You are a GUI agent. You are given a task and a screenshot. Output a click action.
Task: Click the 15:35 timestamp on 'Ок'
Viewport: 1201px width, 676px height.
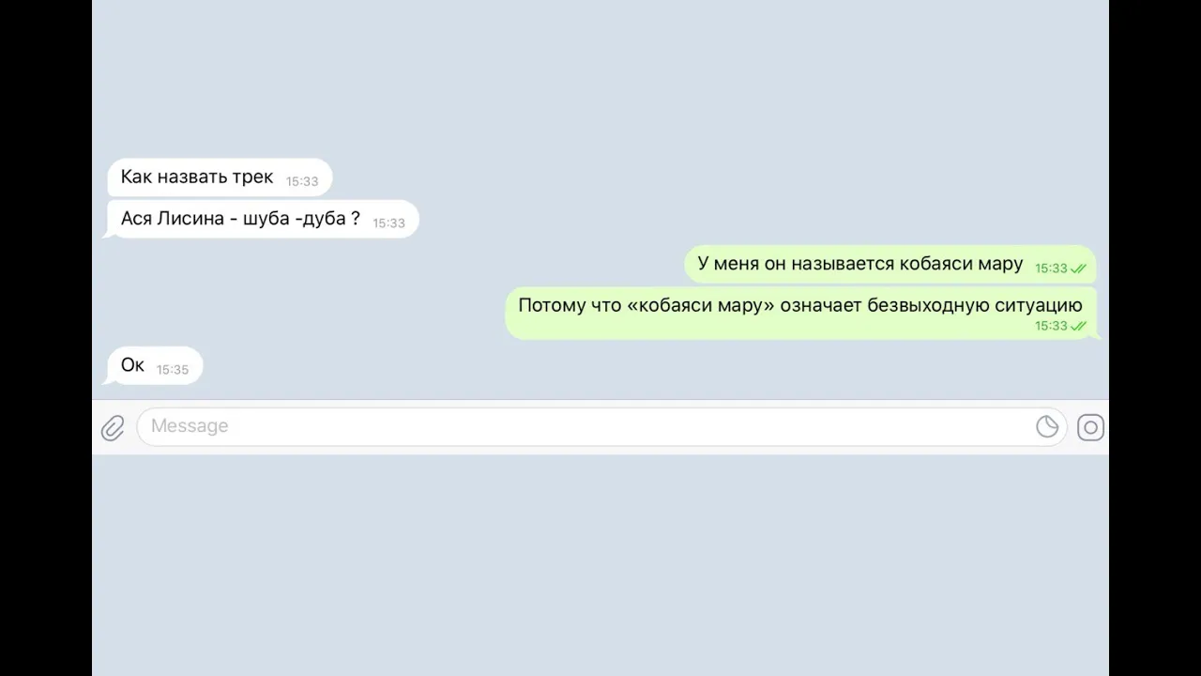tap(173, 370)
